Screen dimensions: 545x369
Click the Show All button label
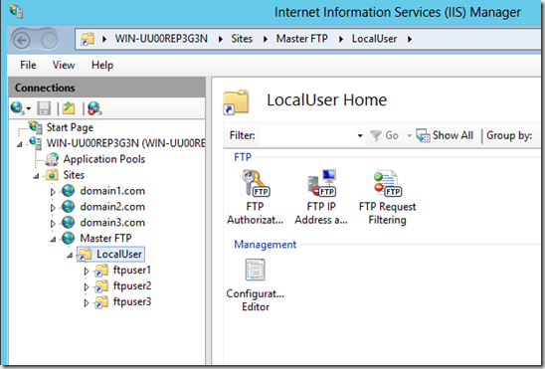tap(453, 135)
